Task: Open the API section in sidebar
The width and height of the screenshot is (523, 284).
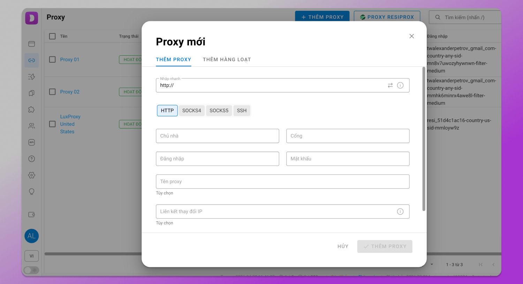Action: click(32, 142)
